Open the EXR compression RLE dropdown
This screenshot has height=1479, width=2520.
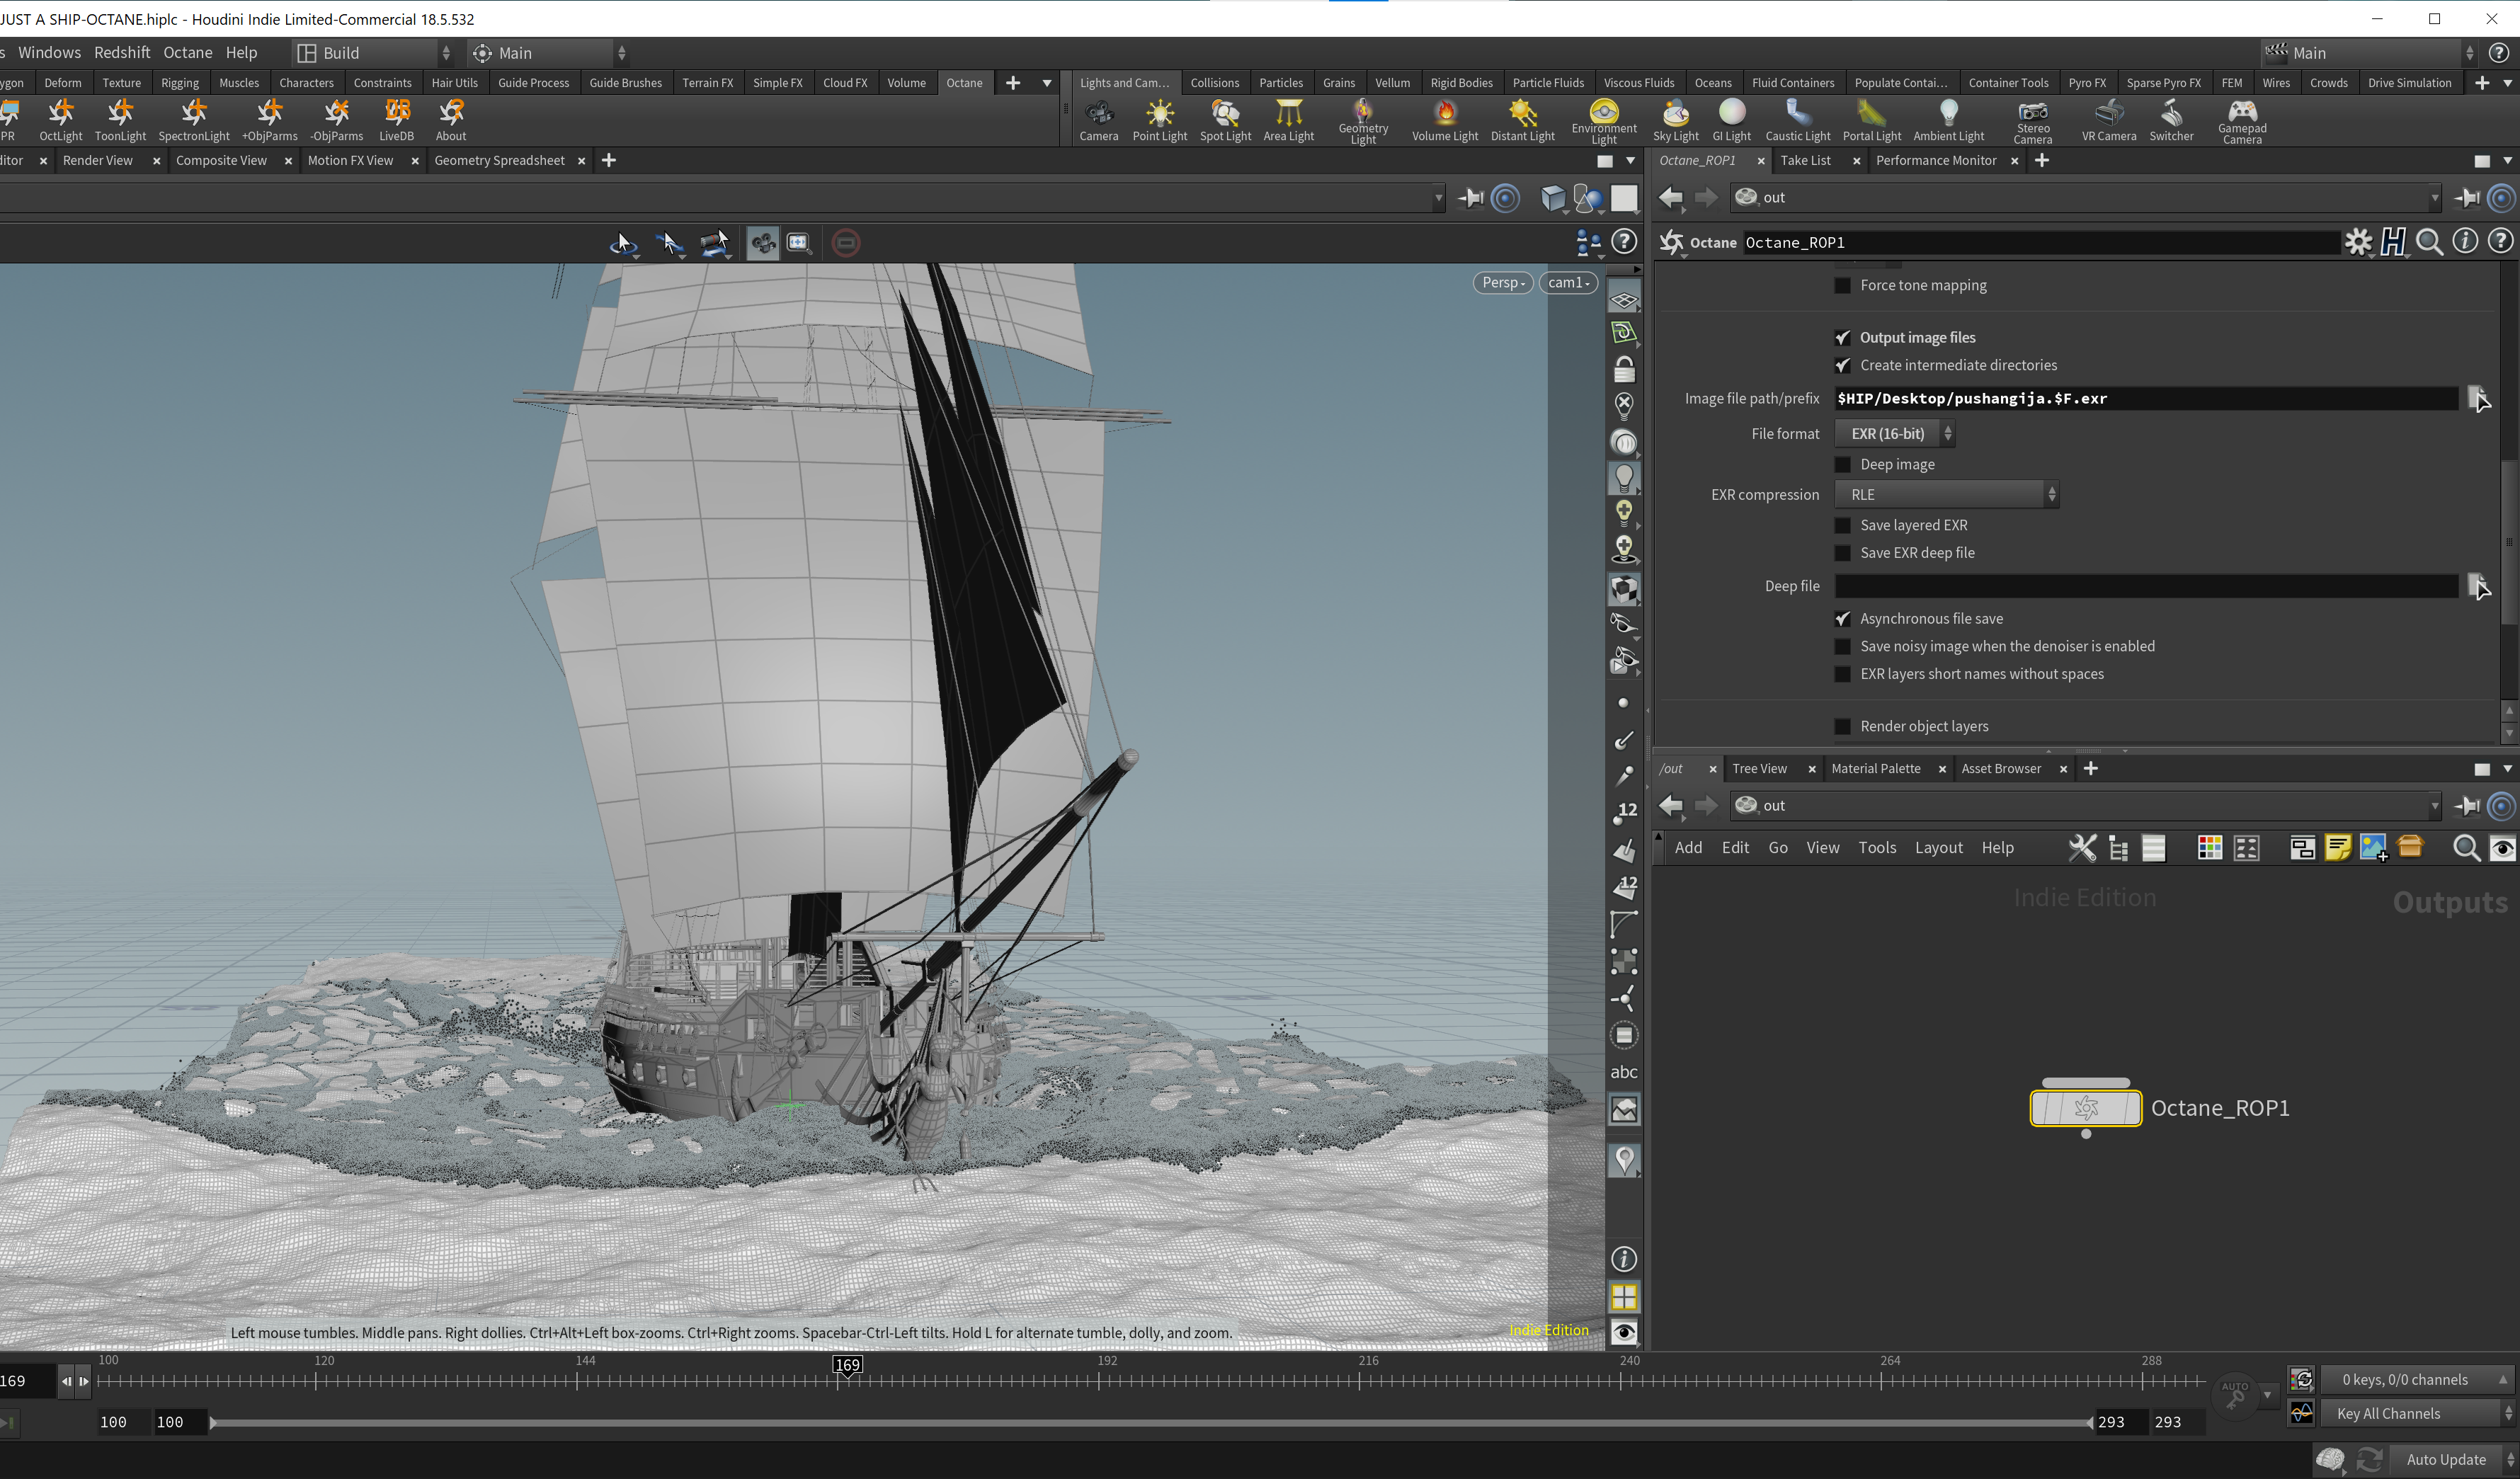[1946, 495]
